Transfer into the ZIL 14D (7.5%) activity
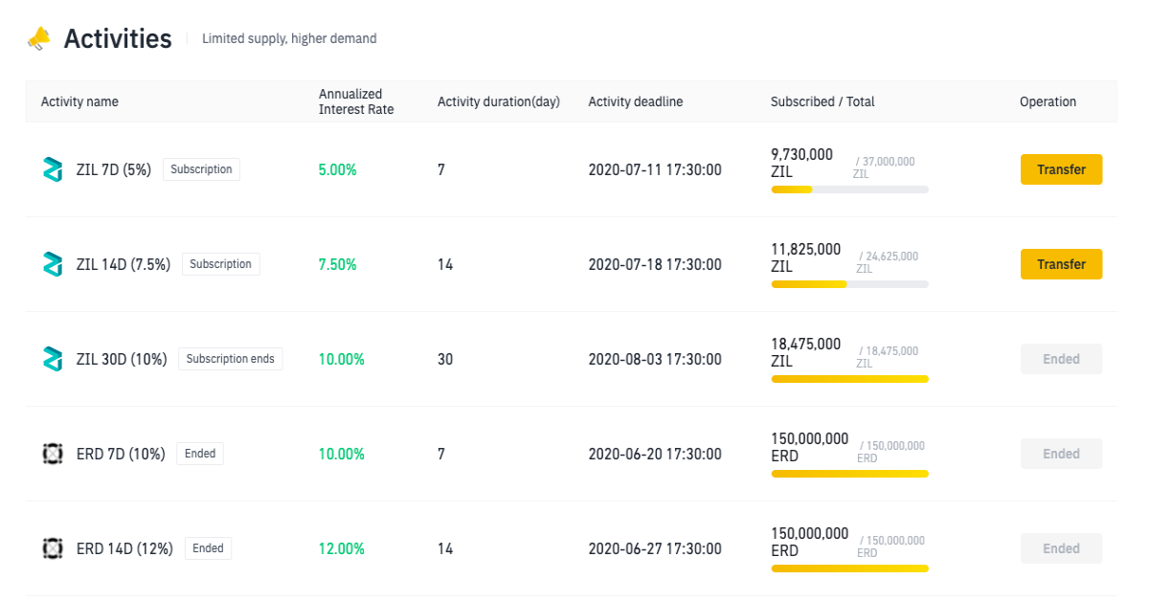 click(1061, 264)
